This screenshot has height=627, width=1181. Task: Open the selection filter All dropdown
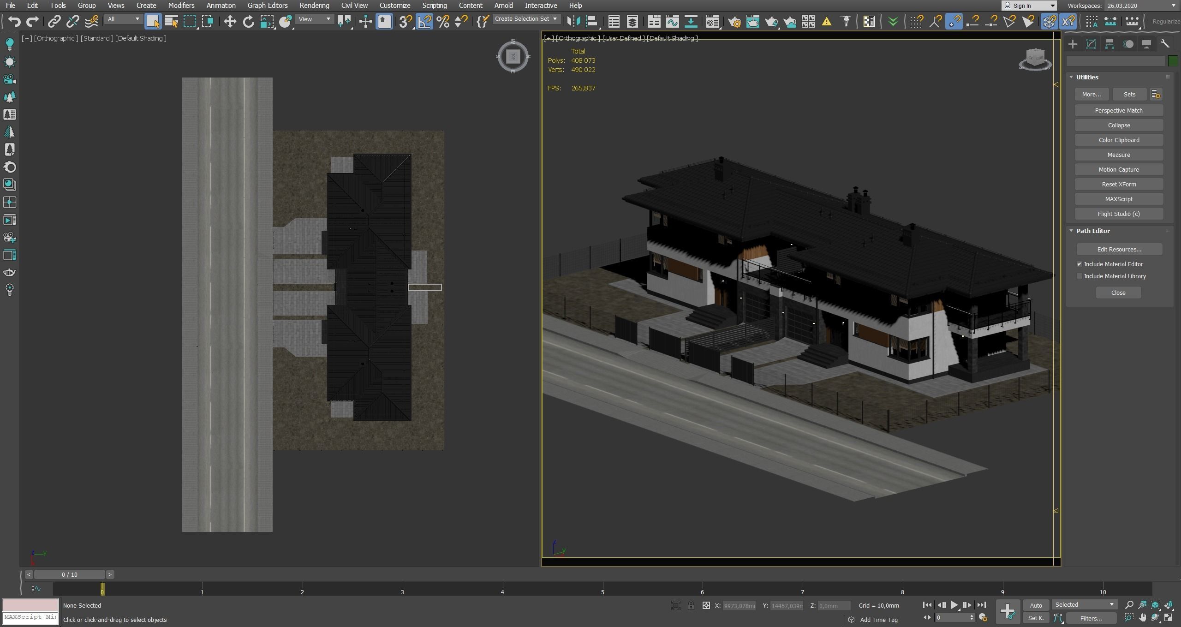[123, 19]
